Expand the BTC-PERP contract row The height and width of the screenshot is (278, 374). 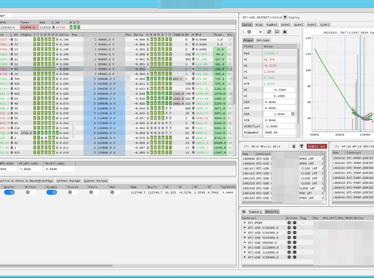pos(245,223)
